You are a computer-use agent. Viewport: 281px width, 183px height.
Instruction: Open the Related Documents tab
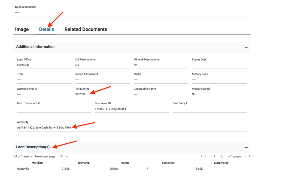[86, 29]
